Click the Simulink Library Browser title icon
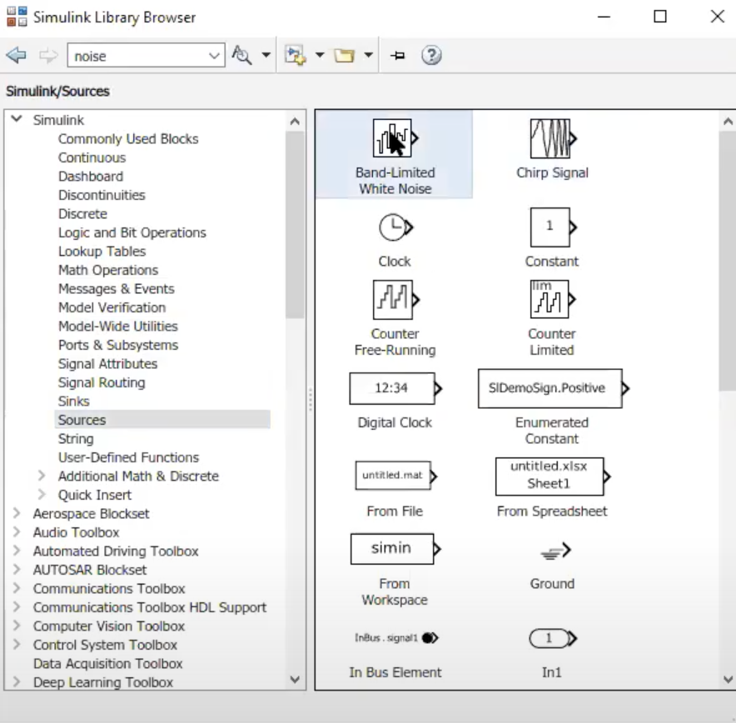Viewport: 736px width, 723px height. (17, 17)
